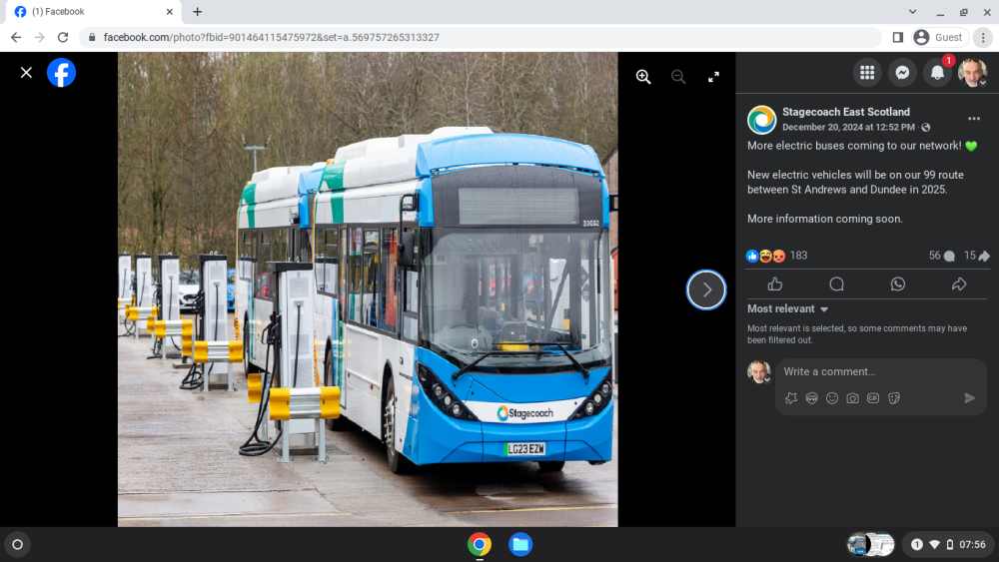Screen dimensions: 999x562
Task: Like the post with thumbs-up
Action: [775, 284]
